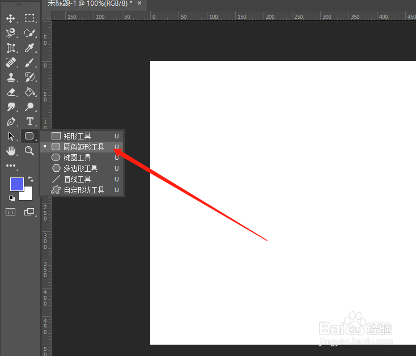Select the Paint Bucket tool
The width and height of the screenshot is (416, 356).
pos(29,92)
